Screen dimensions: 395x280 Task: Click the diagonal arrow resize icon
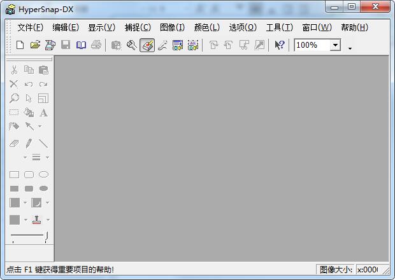coord(259,45)
